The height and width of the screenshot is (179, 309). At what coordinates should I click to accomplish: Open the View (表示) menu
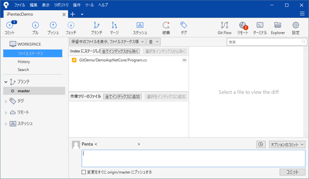(x=46, y=5)
